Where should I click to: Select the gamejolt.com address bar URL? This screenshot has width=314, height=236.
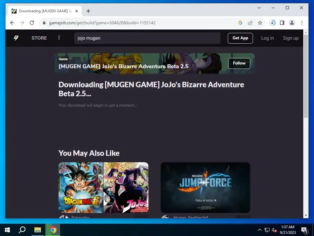coord(102,23)
